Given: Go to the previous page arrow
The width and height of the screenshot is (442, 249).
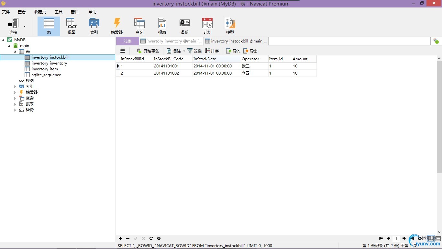Looking at the screenshot, I should [x=389, y=238].
